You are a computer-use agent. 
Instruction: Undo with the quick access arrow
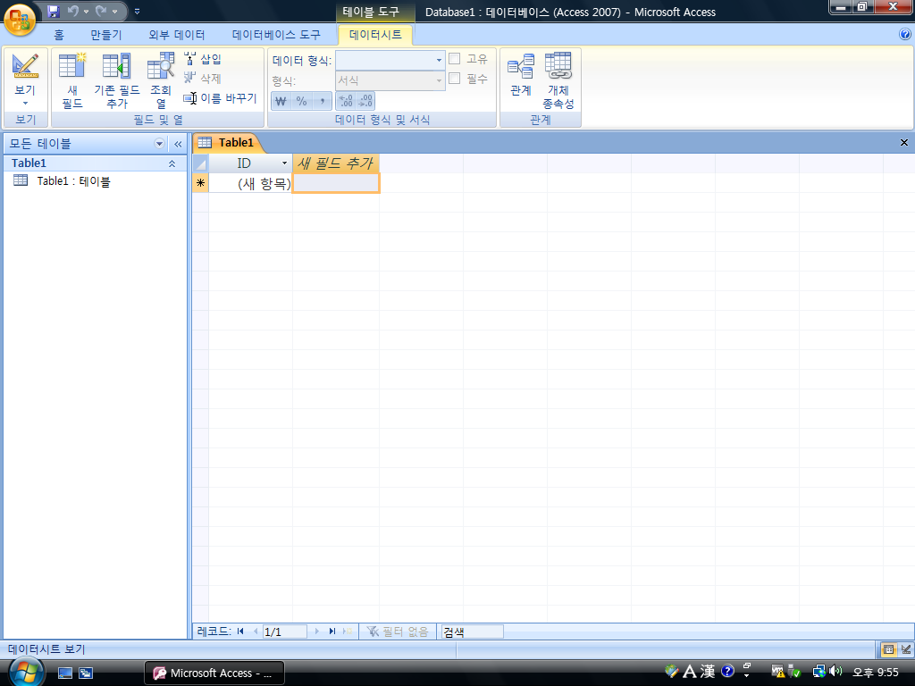(x=73, y=11)
